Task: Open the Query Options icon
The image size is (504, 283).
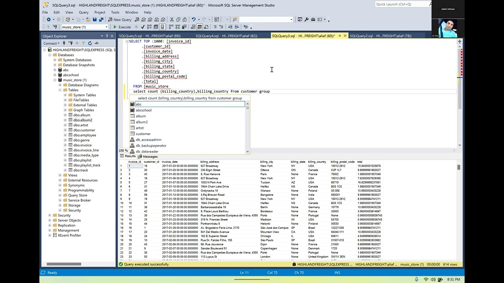Action: coord(156,27)
